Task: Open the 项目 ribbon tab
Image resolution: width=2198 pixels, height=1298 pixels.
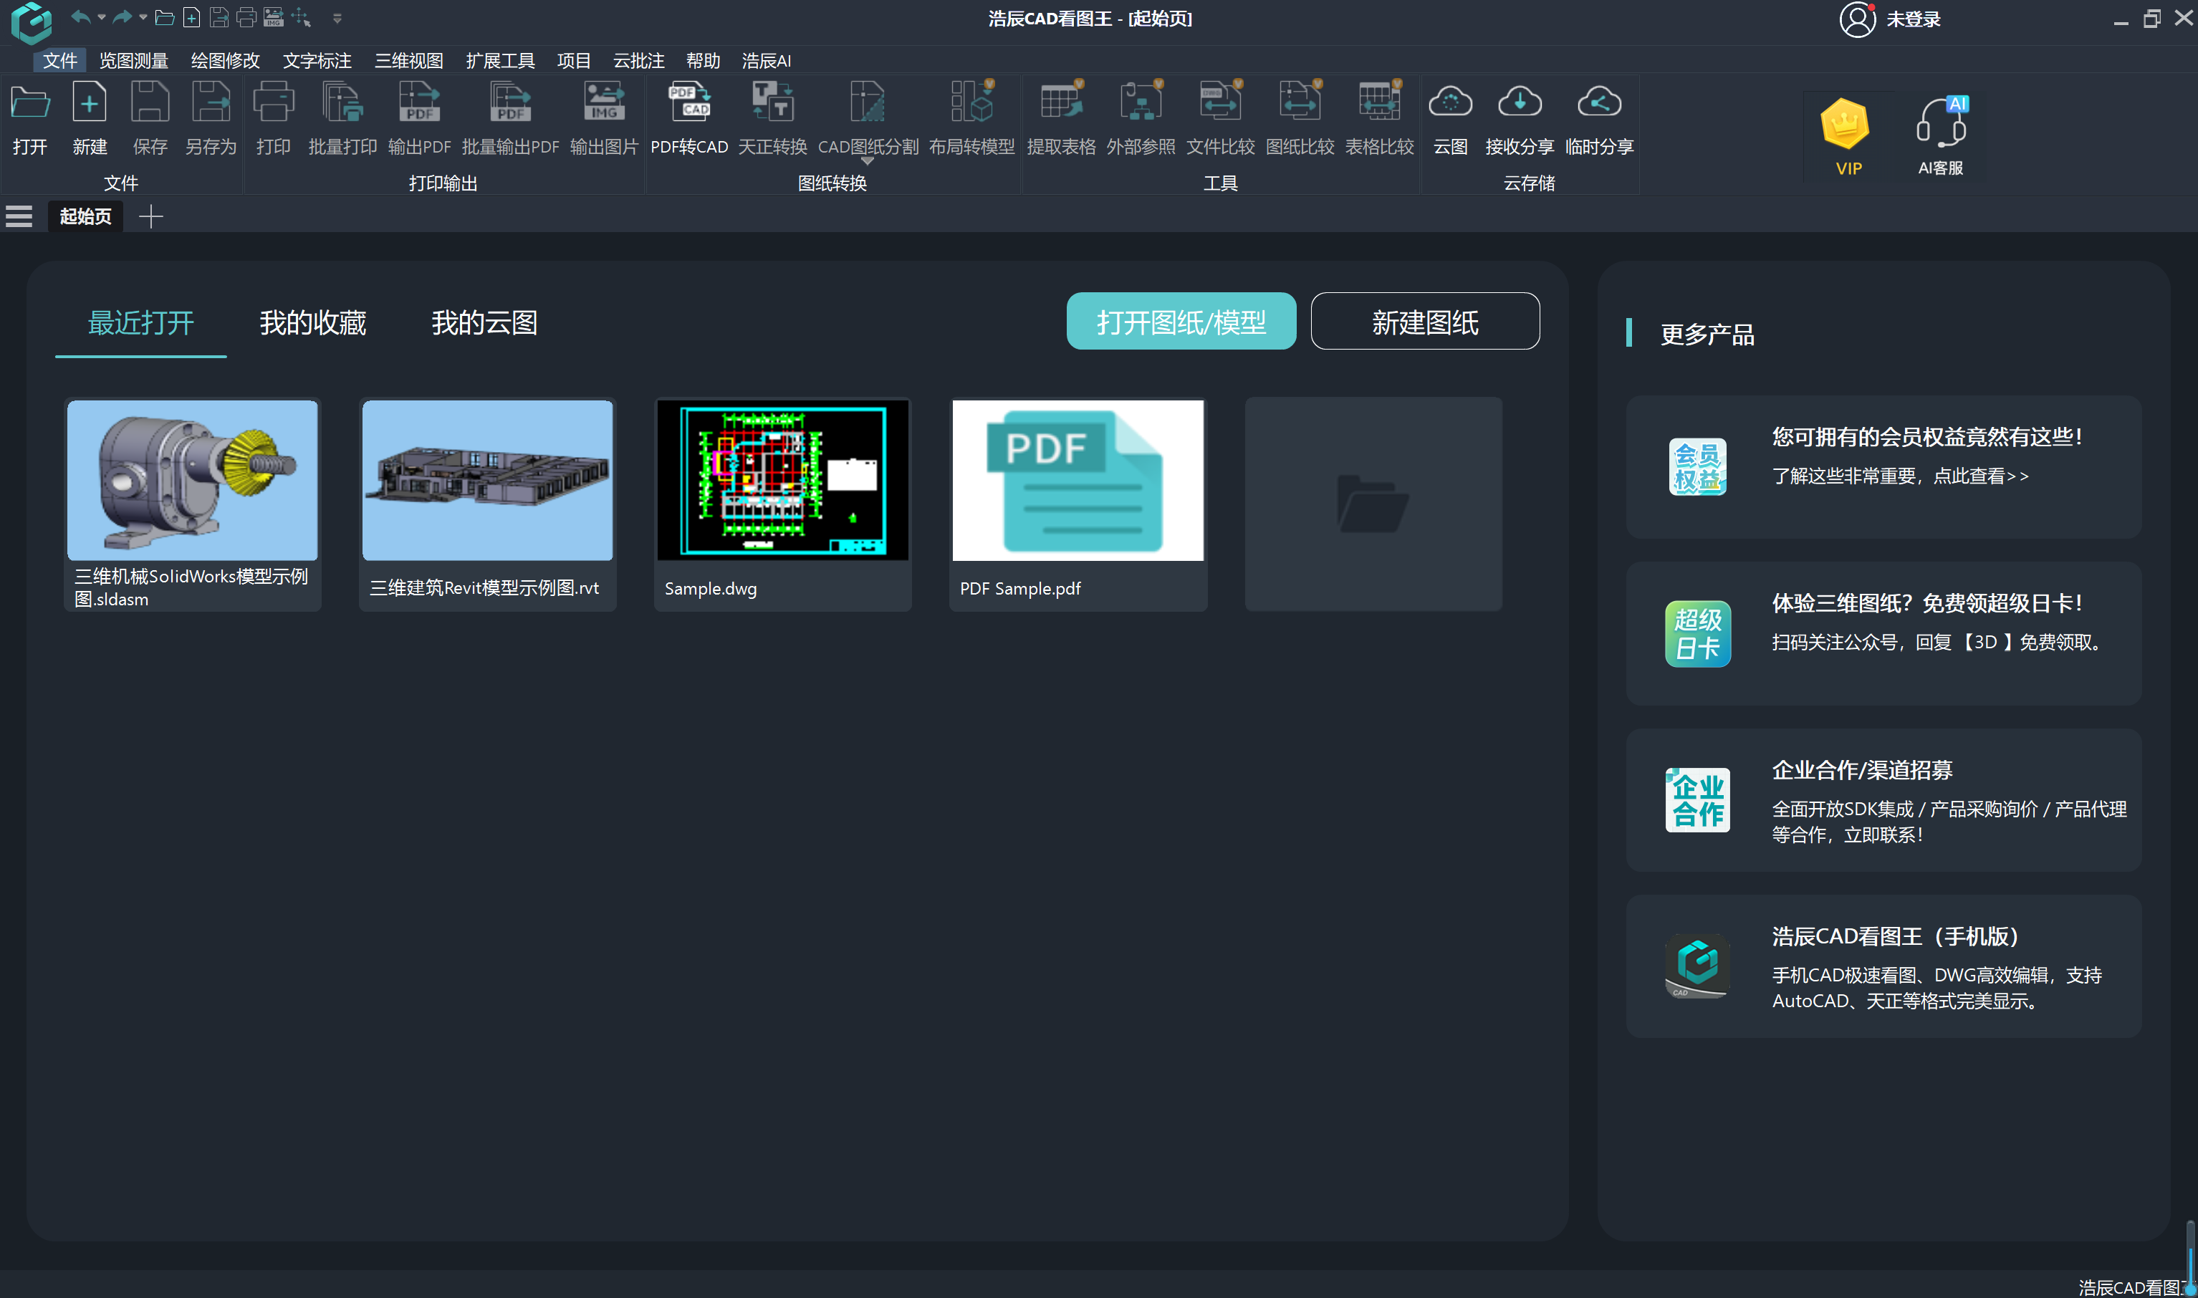Action: 574,60
